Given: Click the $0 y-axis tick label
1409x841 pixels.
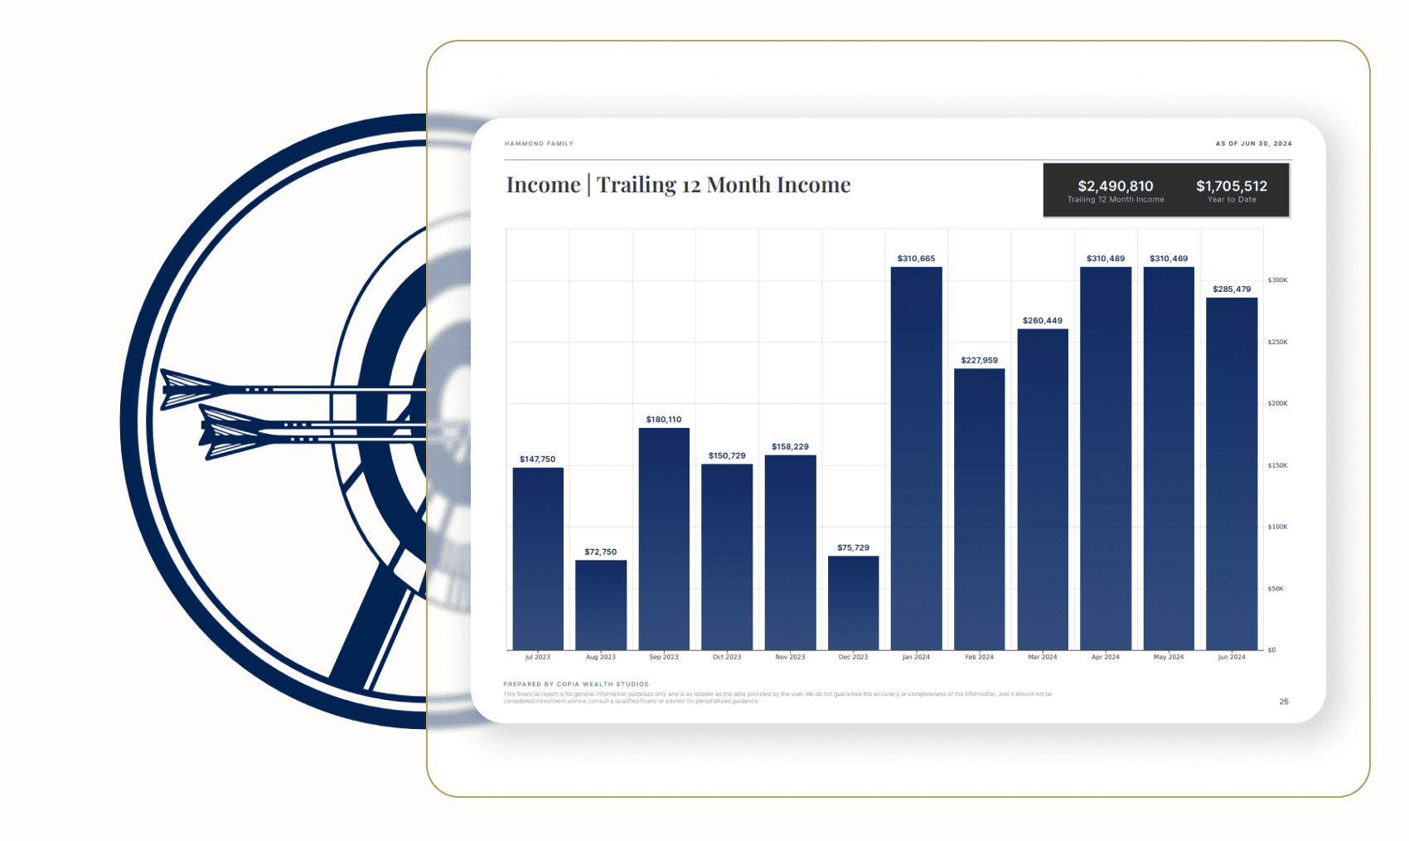Looking at the screenshot, I should [x=1272, y=650].
